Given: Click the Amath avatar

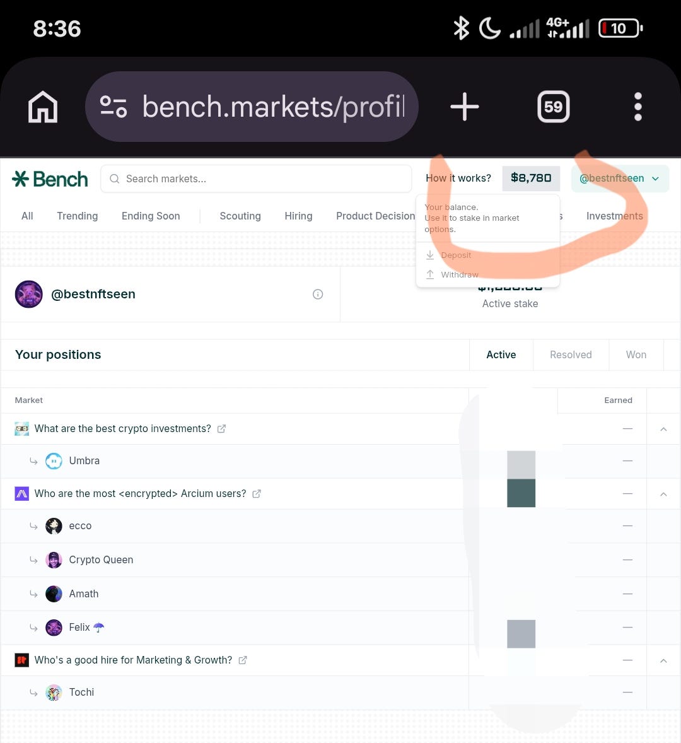Looking at the screenshot, I should tap(54, 594).
